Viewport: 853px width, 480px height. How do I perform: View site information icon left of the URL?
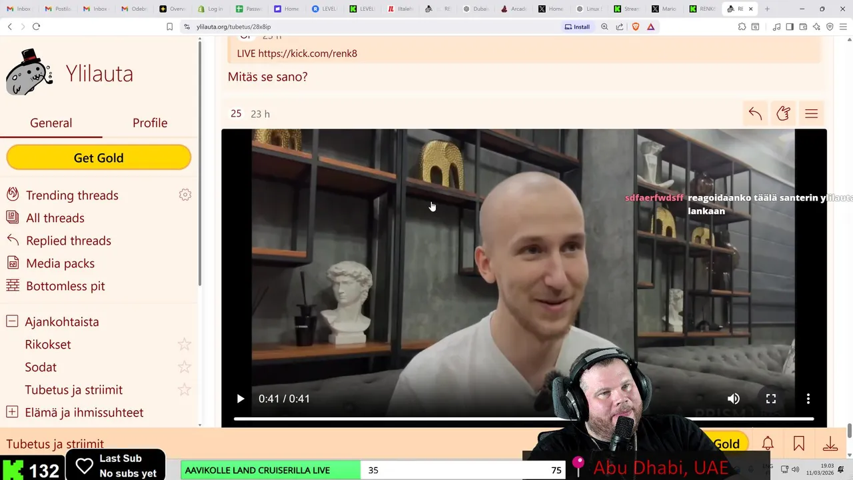(188, 27)
